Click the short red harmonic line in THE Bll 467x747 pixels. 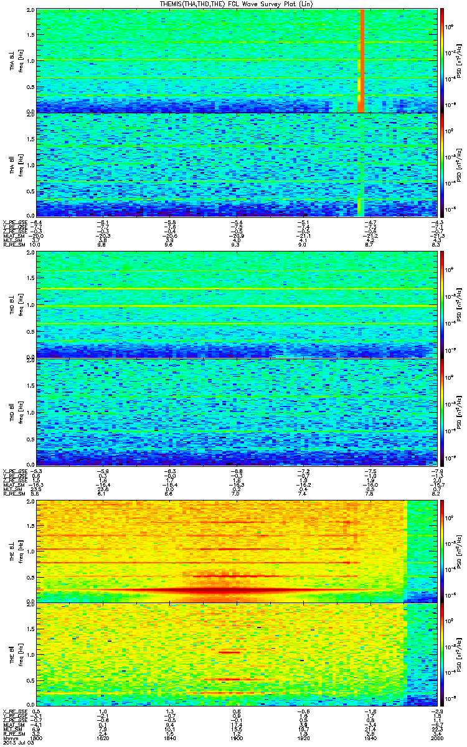coord(229,652)
